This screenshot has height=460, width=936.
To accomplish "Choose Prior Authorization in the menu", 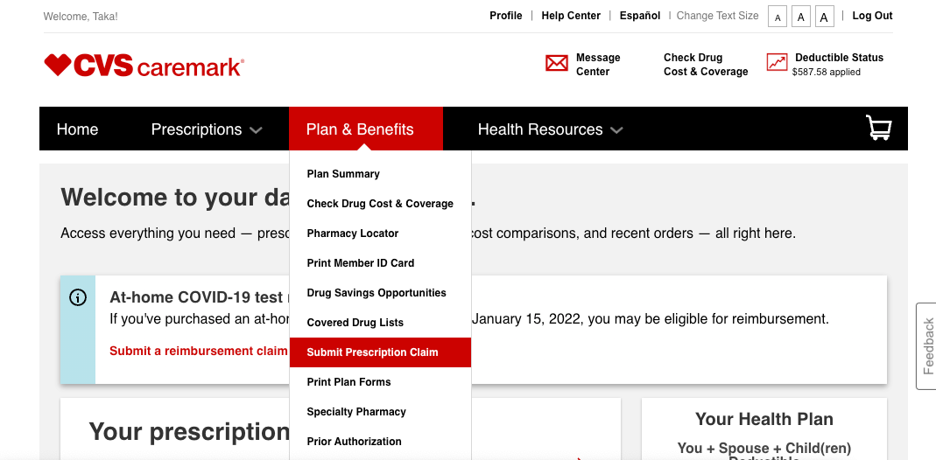I will 354,442.
